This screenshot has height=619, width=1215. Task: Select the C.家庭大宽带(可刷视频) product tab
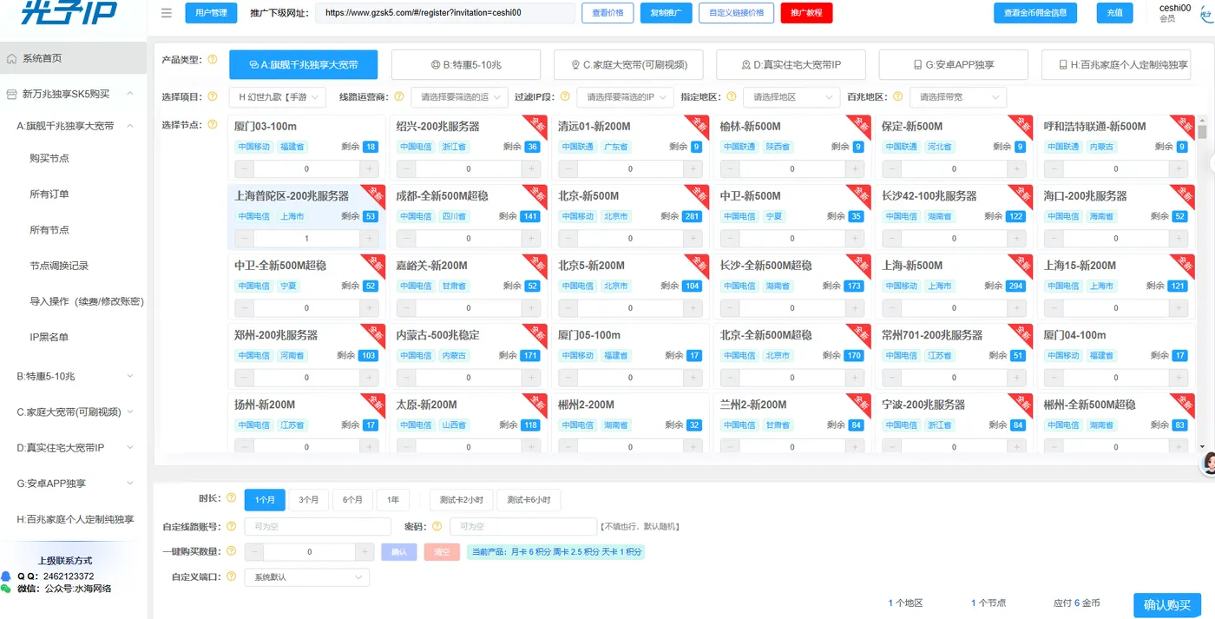628,64
